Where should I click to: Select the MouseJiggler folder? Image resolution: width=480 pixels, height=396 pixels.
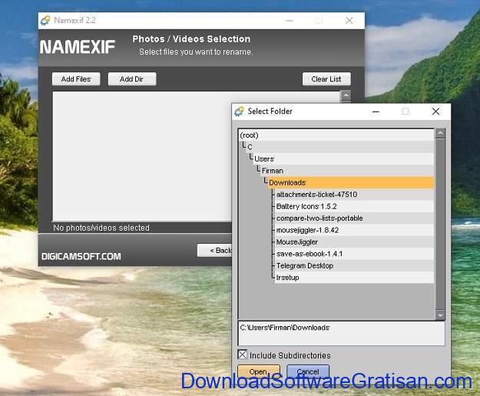click(355, 242)
